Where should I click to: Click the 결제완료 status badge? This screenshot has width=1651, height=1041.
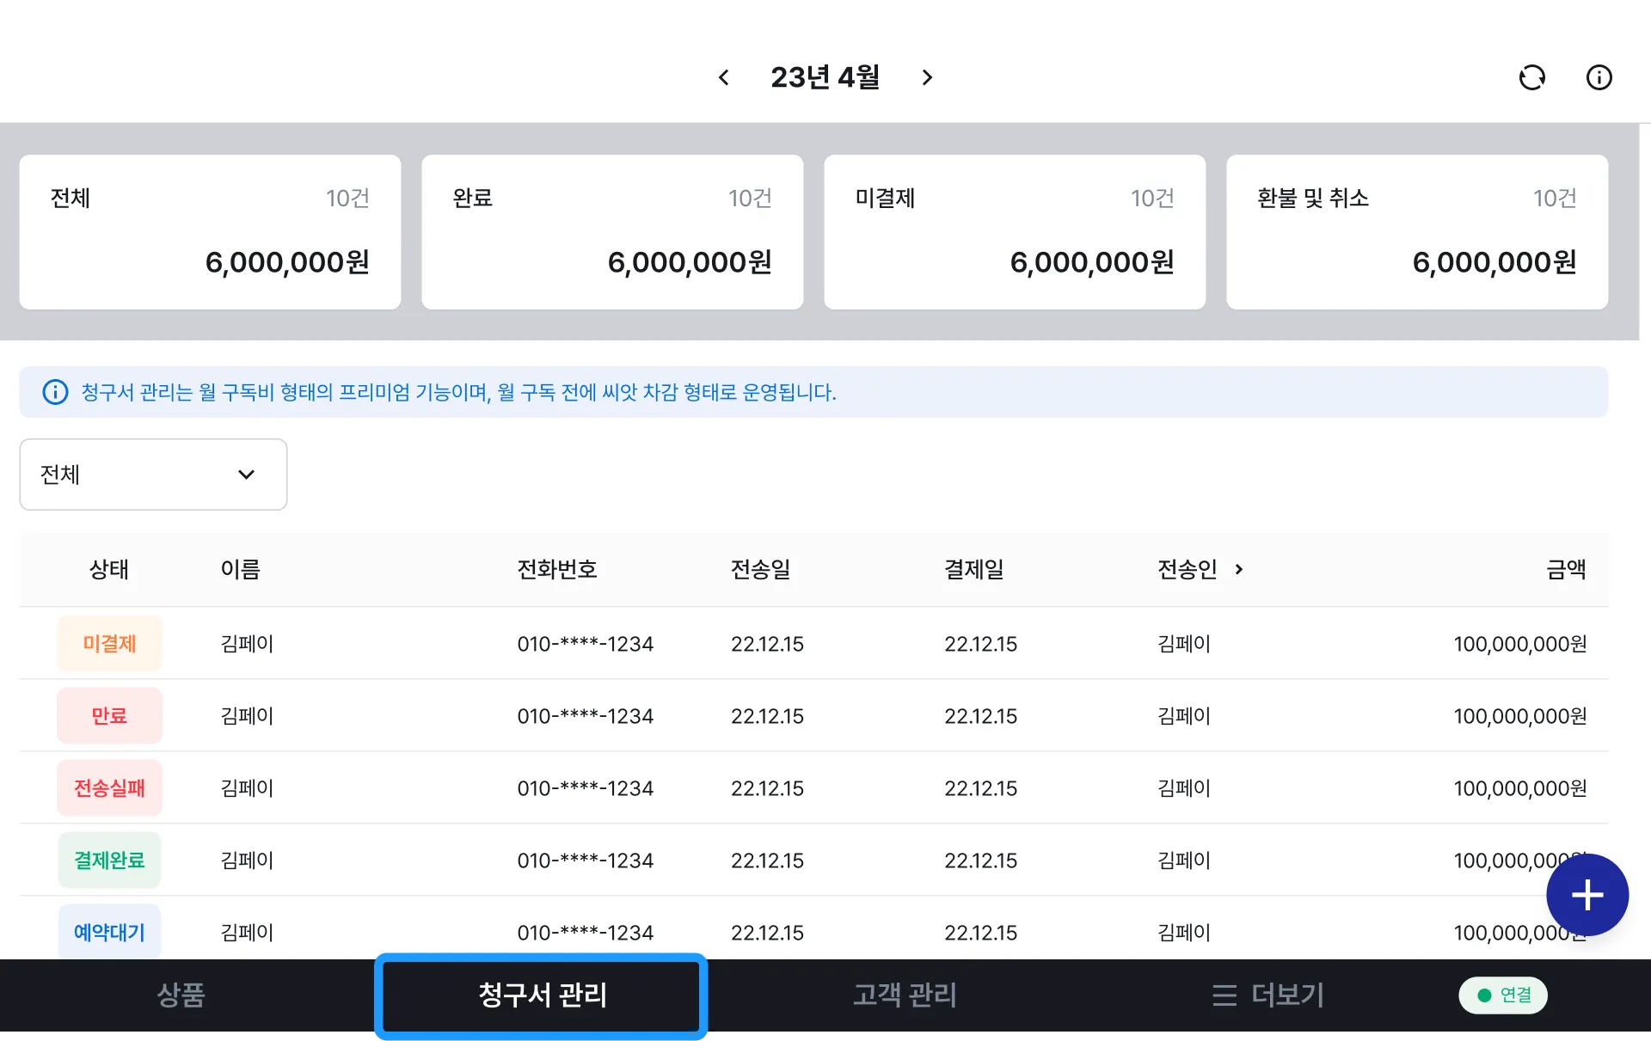click(109, 860)
